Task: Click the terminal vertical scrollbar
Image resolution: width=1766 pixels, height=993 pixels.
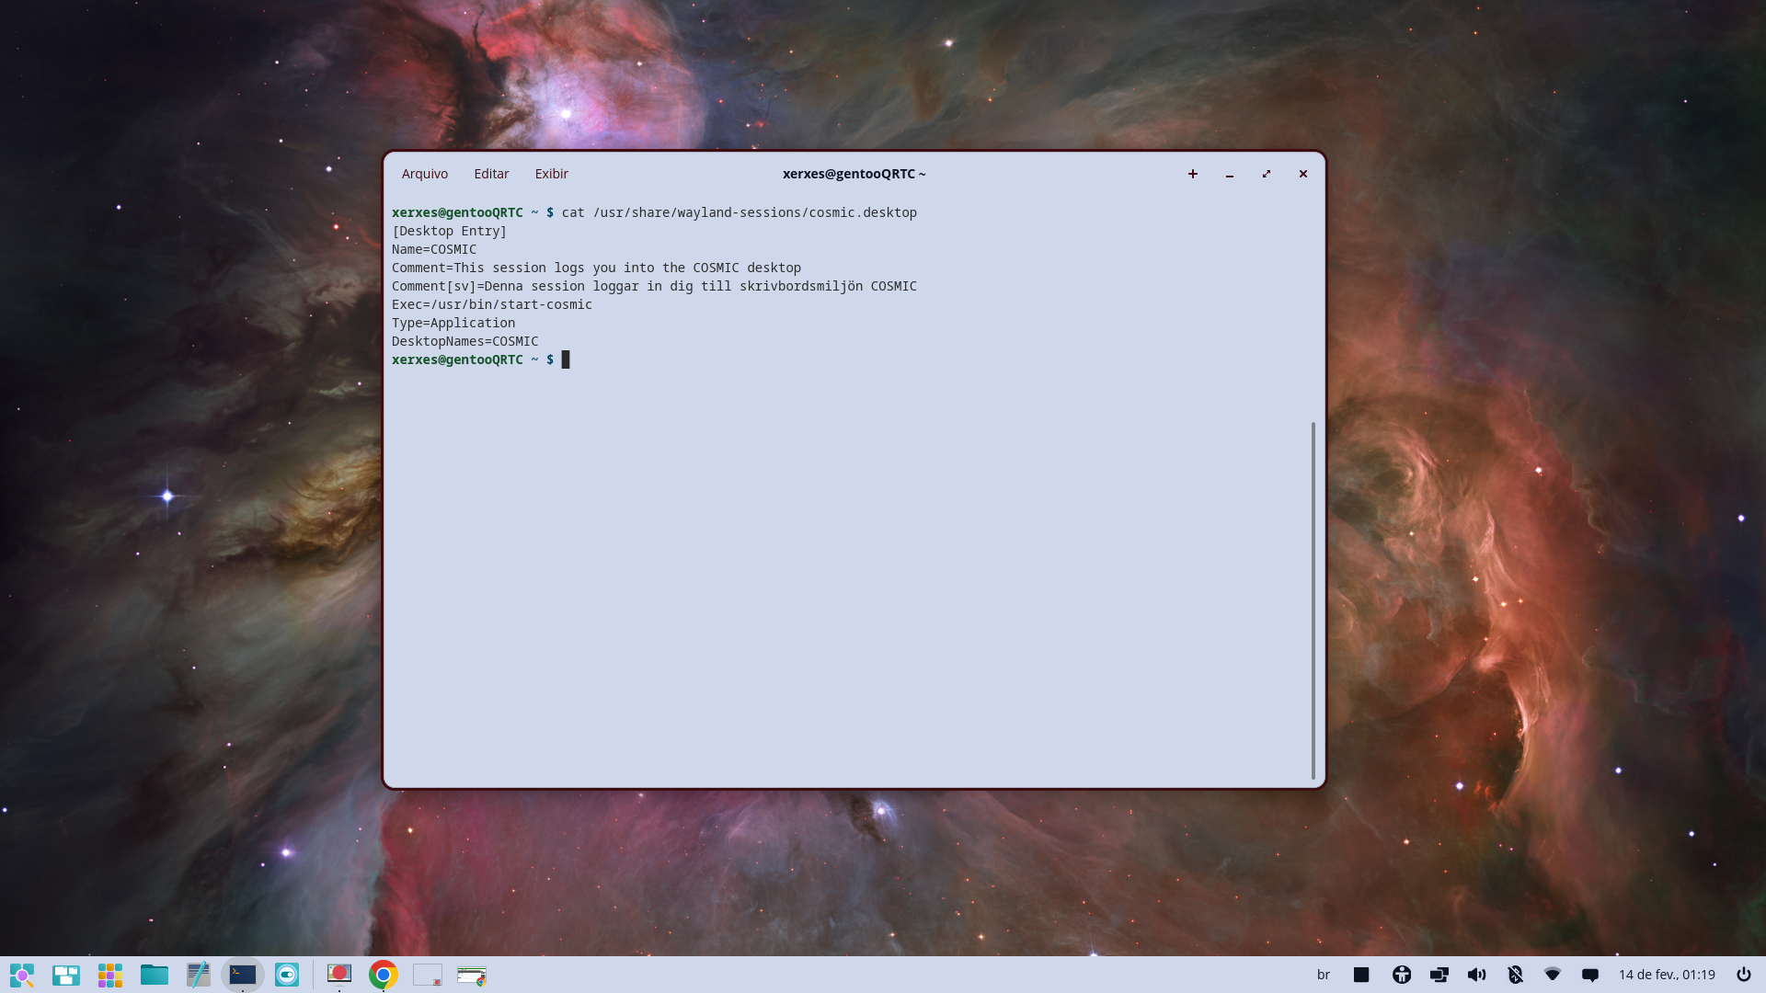Action: pos(1313,599)
